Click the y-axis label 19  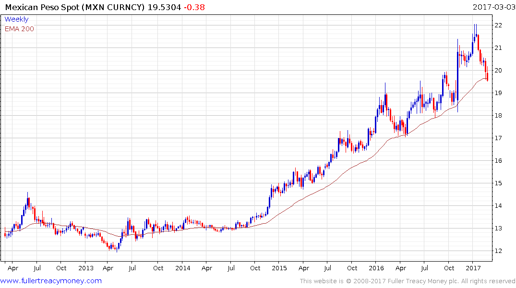[x=498, y=93]
